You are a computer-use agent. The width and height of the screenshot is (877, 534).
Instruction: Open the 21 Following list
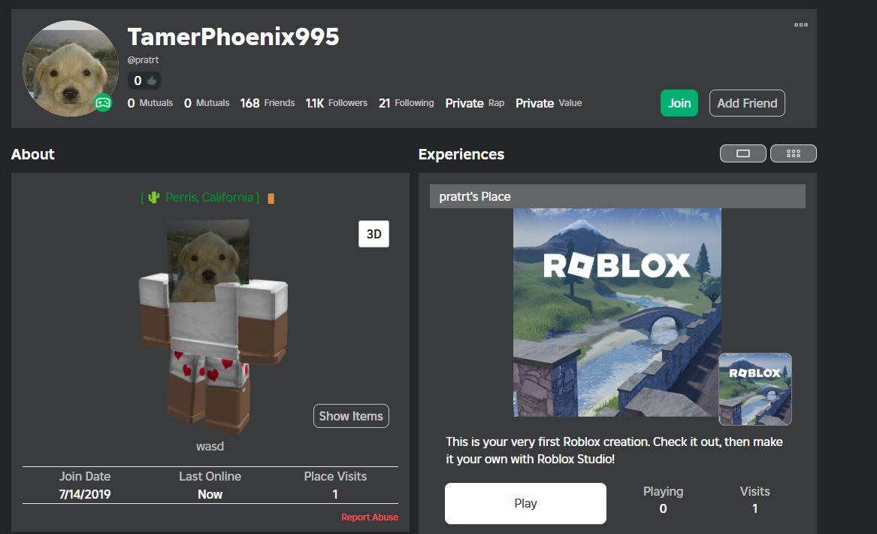coord(406,103)
